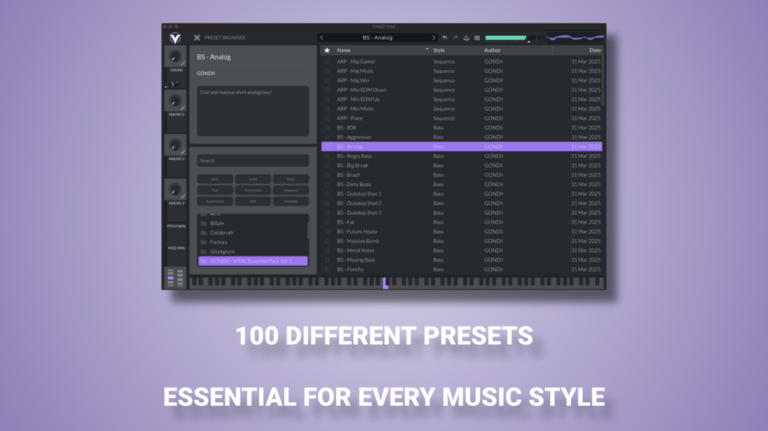Go to the previous preset with left arrow
Viewport: 768px width, 431px height.
pyautogui.click(x=322, y=37)
